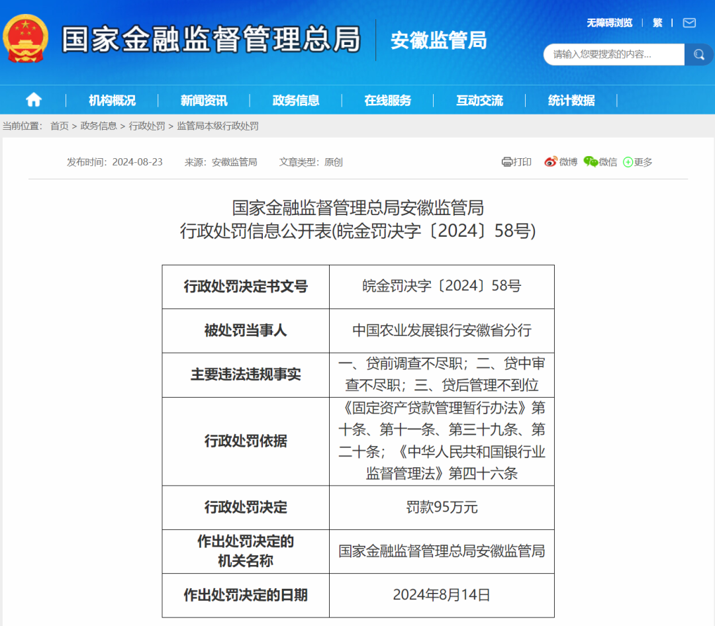Viewport: 715px width, 626px height.
Task: Open the 政务信息 menu
Action: [296, 101]
